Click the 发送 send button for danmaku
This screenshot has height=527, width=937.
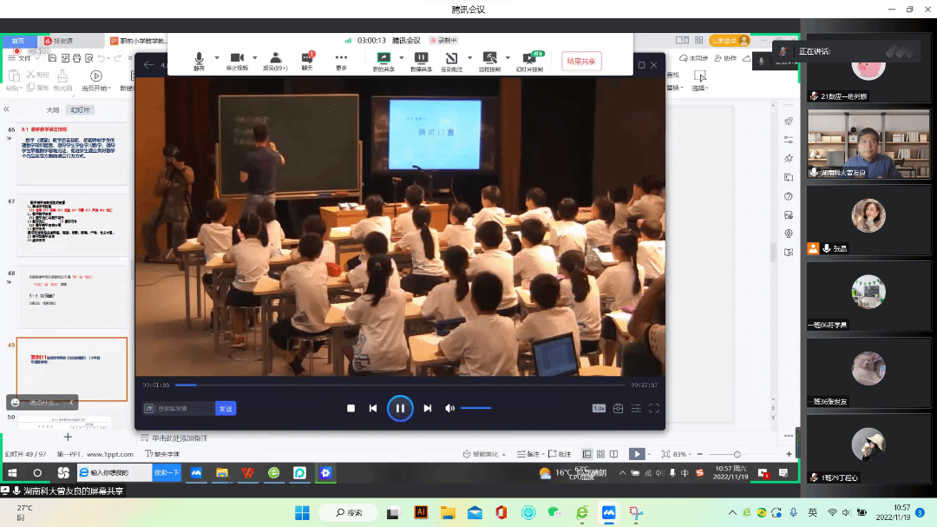pyautogui.click(x=226, y=408)
